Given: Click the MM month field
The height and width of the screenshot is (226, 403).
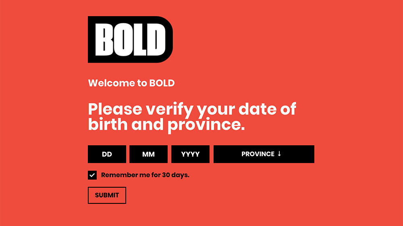Looking at the screenshot, I should point(148,154).
